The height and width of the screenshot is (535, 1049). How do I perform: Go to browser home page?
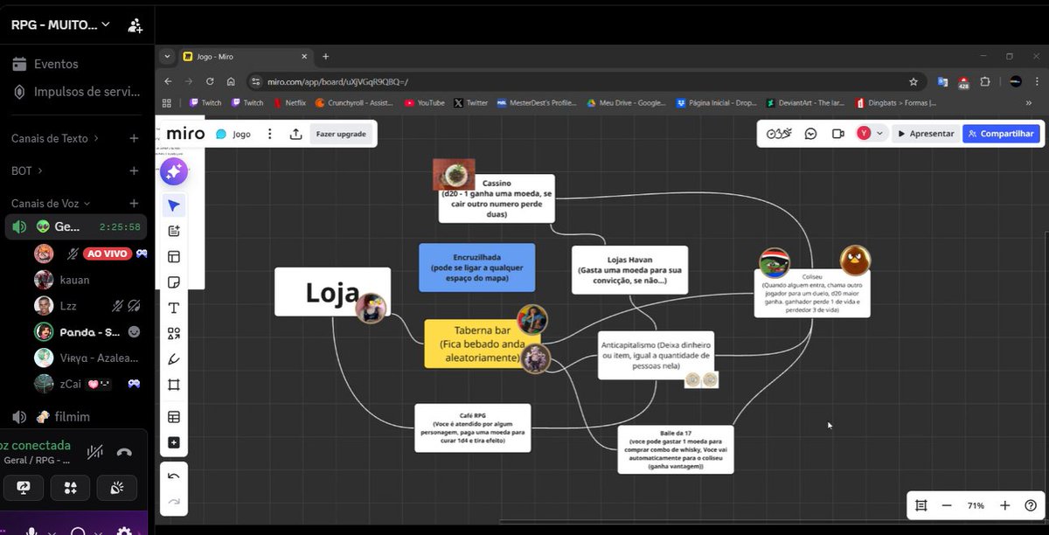coord(230,81)
